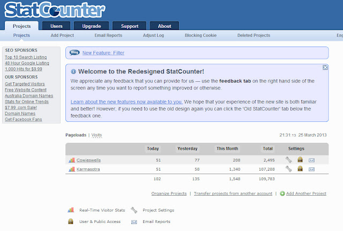Click legend padlock icon for User & Public Access
The width and height of the screenshot is (343, 231).
(71, 221)
